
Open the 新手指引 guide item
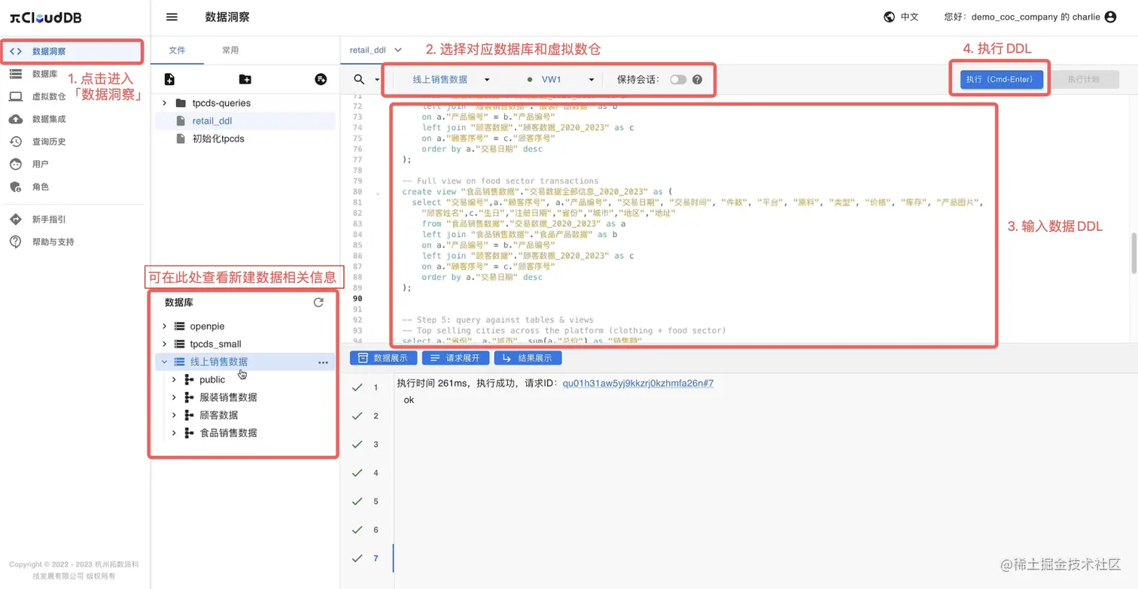pyautogui.click(x=48, y=220)
